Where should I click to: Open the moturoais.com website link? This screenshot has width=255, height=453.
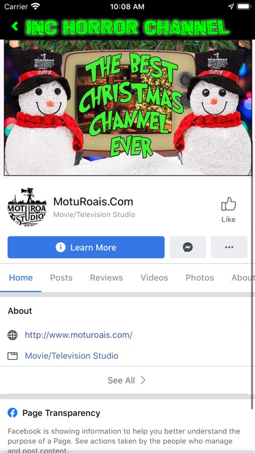point(79,335)
